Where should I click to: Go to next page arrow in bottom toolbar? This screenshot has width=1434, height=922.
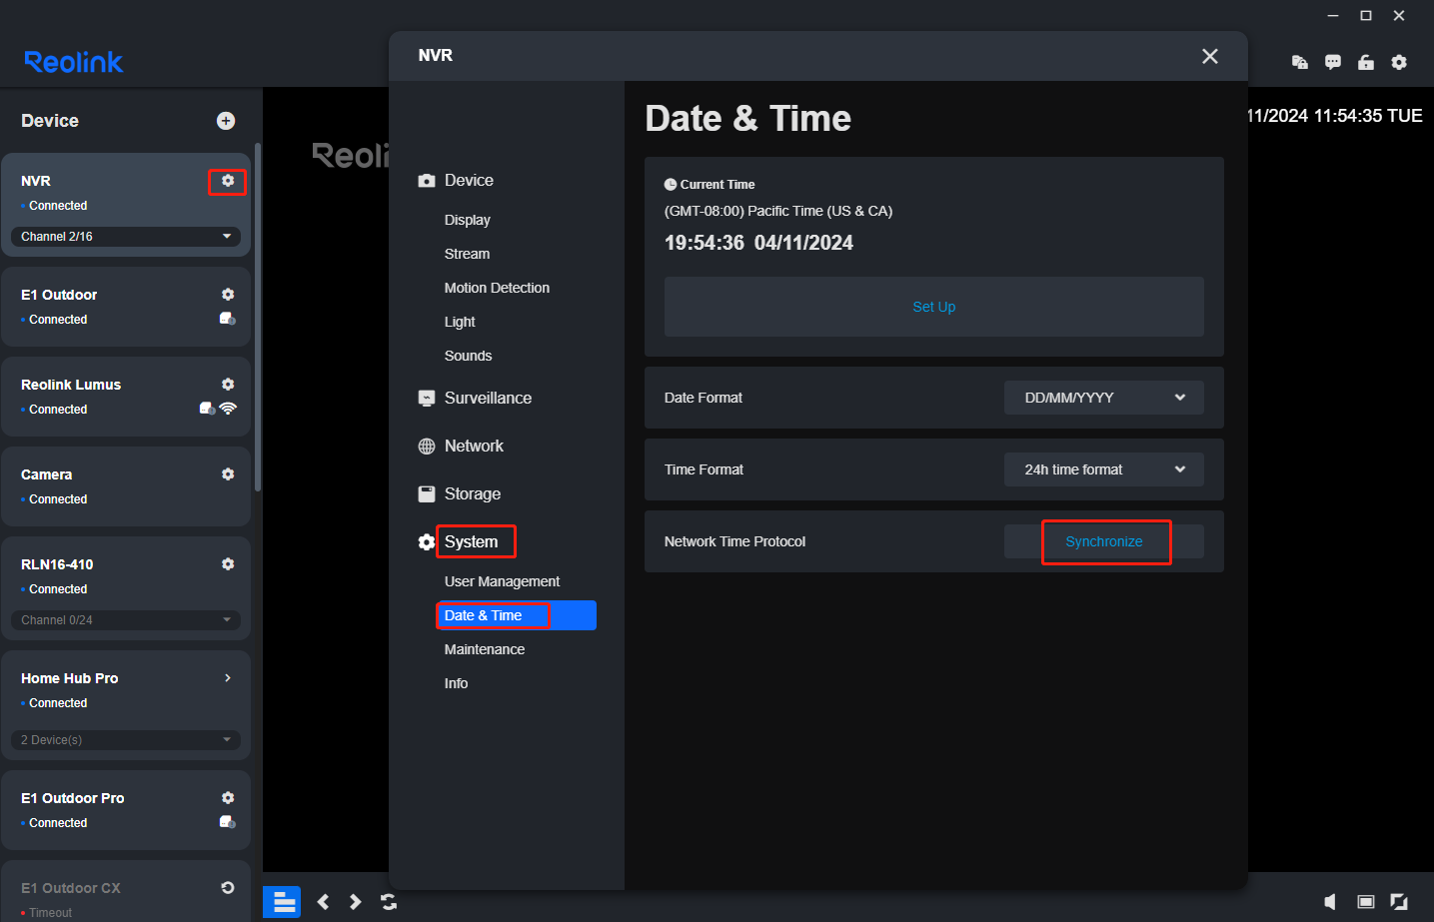point(355,902)
